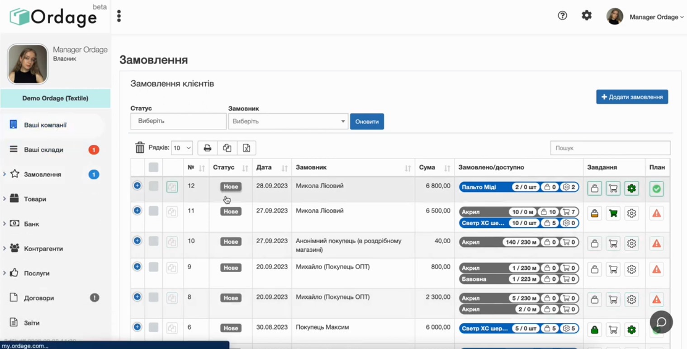The image size is (687, 349).
Task: Select the checkbox for order 10 row
Action: click(154, 241)
